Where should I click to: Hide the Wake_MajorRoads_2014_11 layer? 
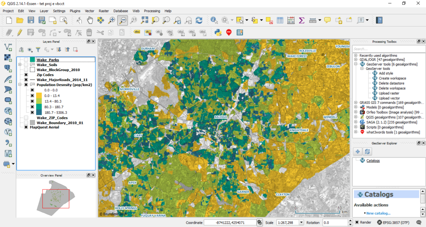click(26, 80)
